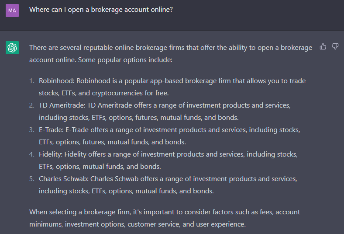Viewport: 344px width, 234px height.
Task: Click the Robinhood list item text
Action: click(x=172, y=87)
